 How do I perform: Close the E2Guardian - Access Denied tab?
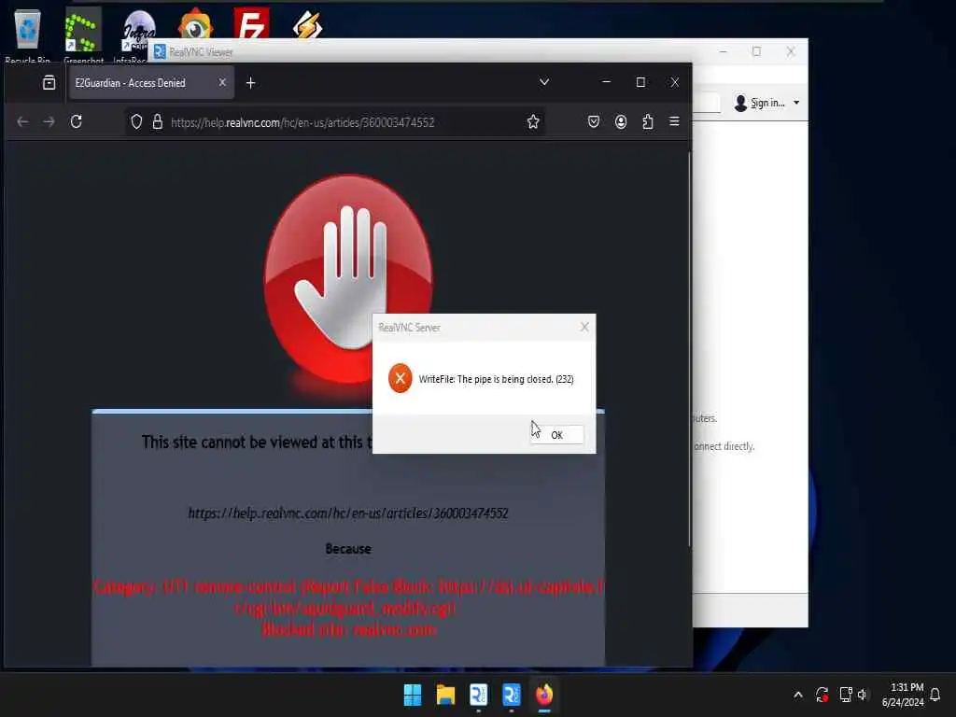point(222,82)
